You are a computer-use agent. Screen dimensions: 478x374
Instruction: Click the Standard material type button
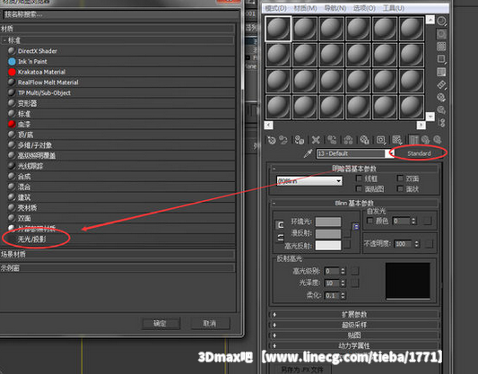[419, 153]
